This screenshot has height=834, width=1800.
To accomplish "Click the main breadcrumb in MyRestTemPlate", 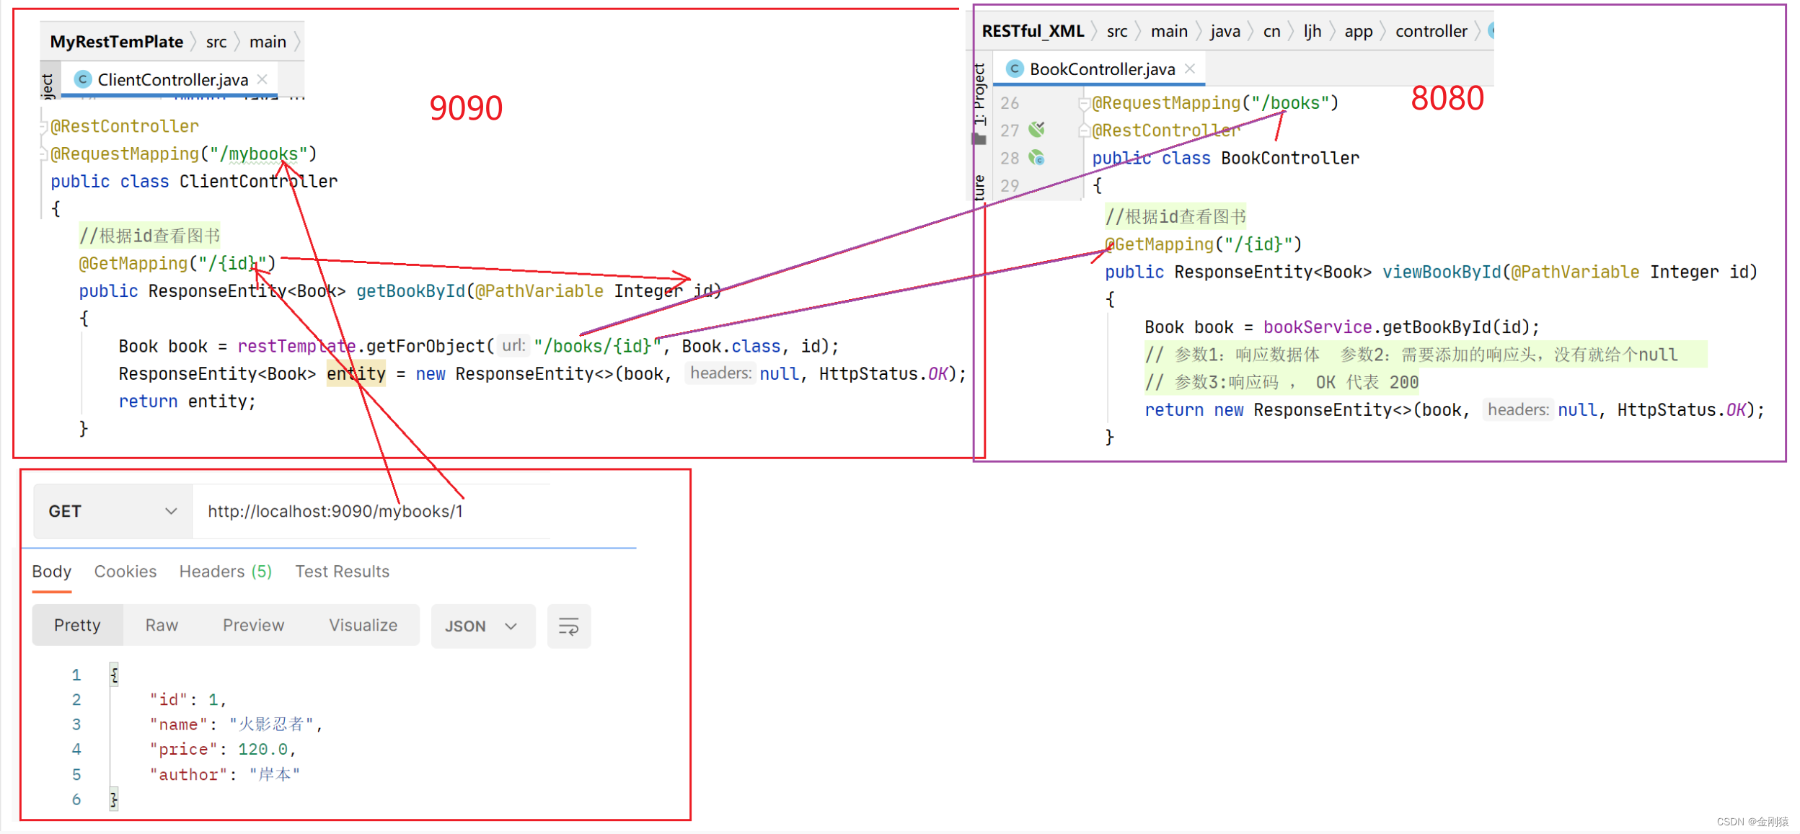I will coord(268,42).
